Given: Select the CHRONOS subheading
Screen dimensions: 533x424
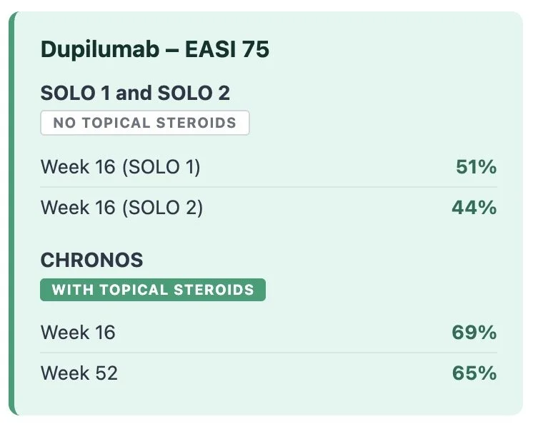Looking at the screenshot, I should point(91,260).
